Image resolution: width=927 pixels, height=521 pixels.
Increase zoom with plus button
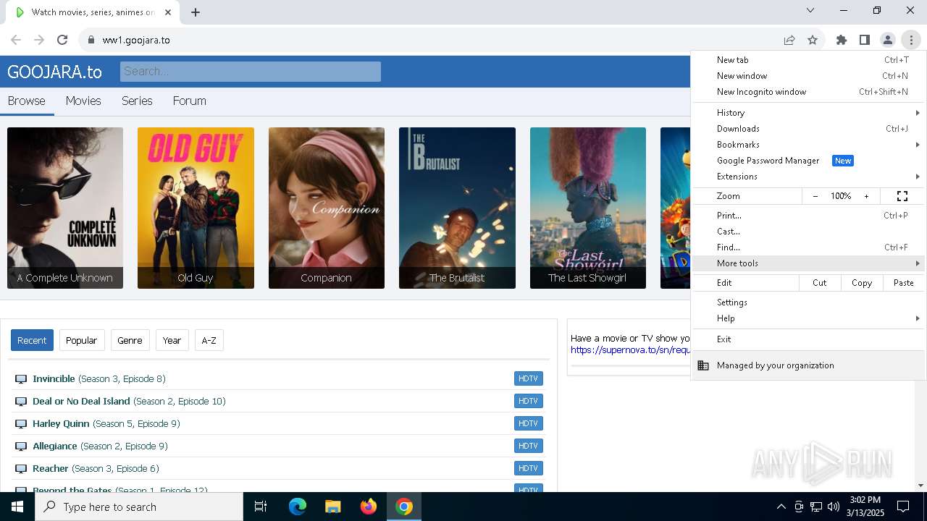coord(866,196)
